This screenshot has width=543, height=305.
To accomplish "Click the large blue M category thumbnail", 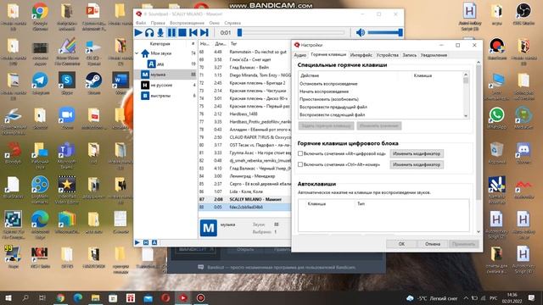I will [x=209, y=228].
